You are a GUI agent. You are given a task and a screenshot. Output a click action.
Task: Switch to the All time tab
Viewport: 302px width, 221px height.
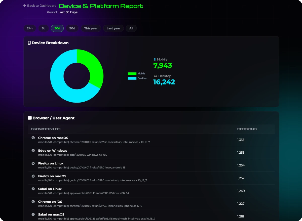(x=131, y=28)
